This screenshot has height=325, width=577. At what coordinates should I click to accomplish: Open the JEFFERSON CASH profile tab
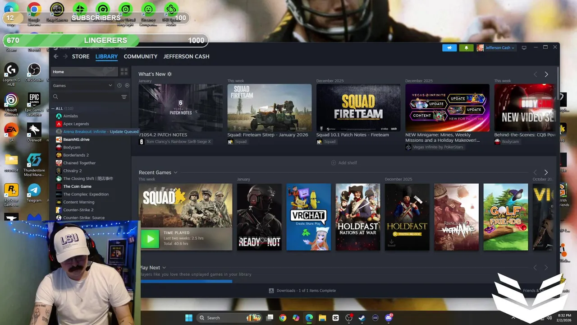pyautogui.click(x=186, y=56)
